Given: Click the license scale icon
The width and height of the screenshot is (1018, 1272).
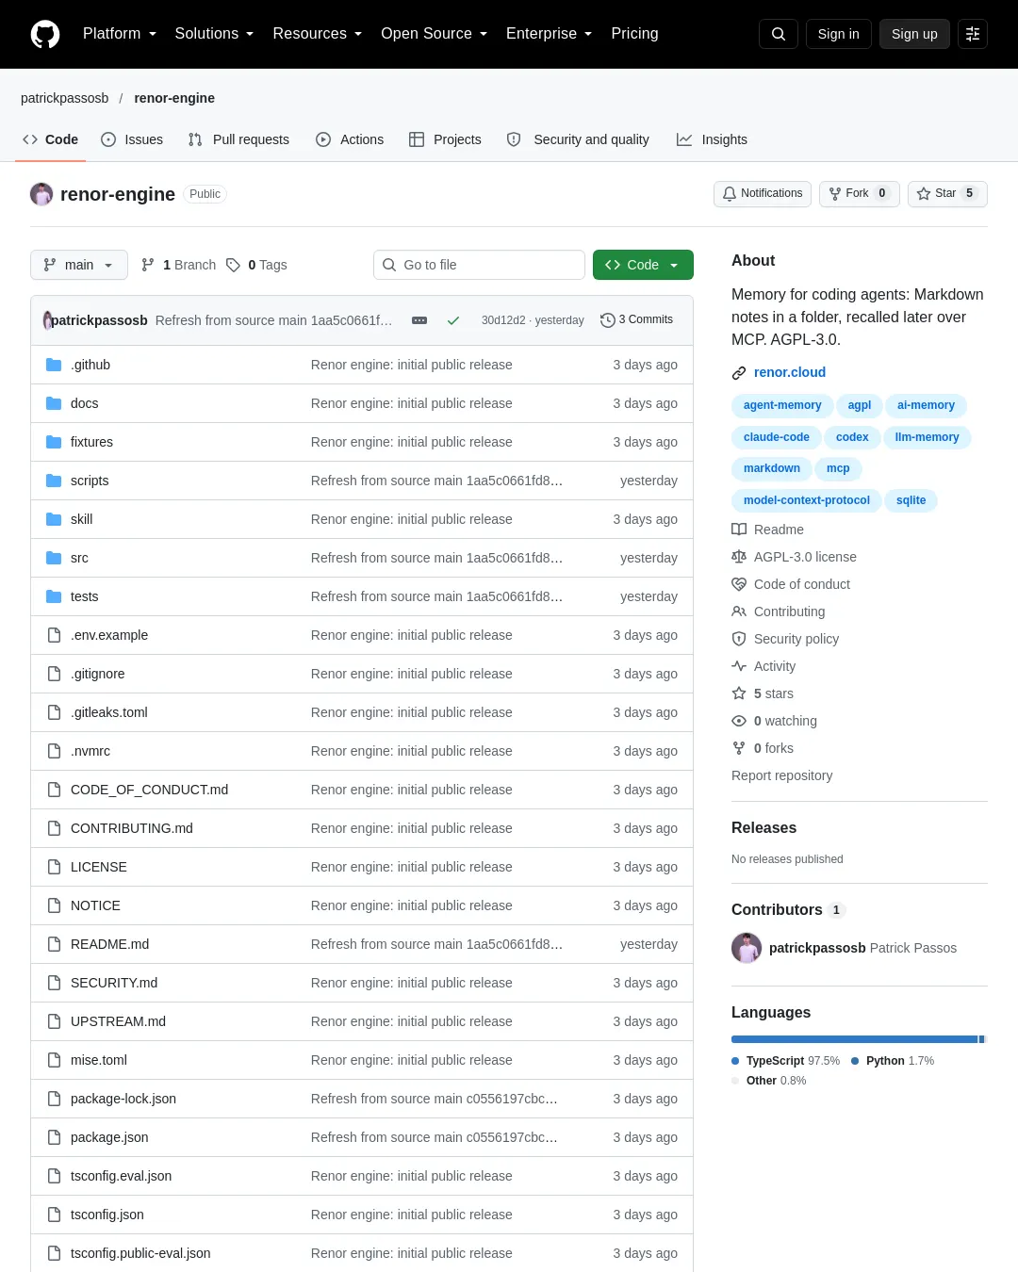Looking at the screenshot, I should tap(739, 557).
